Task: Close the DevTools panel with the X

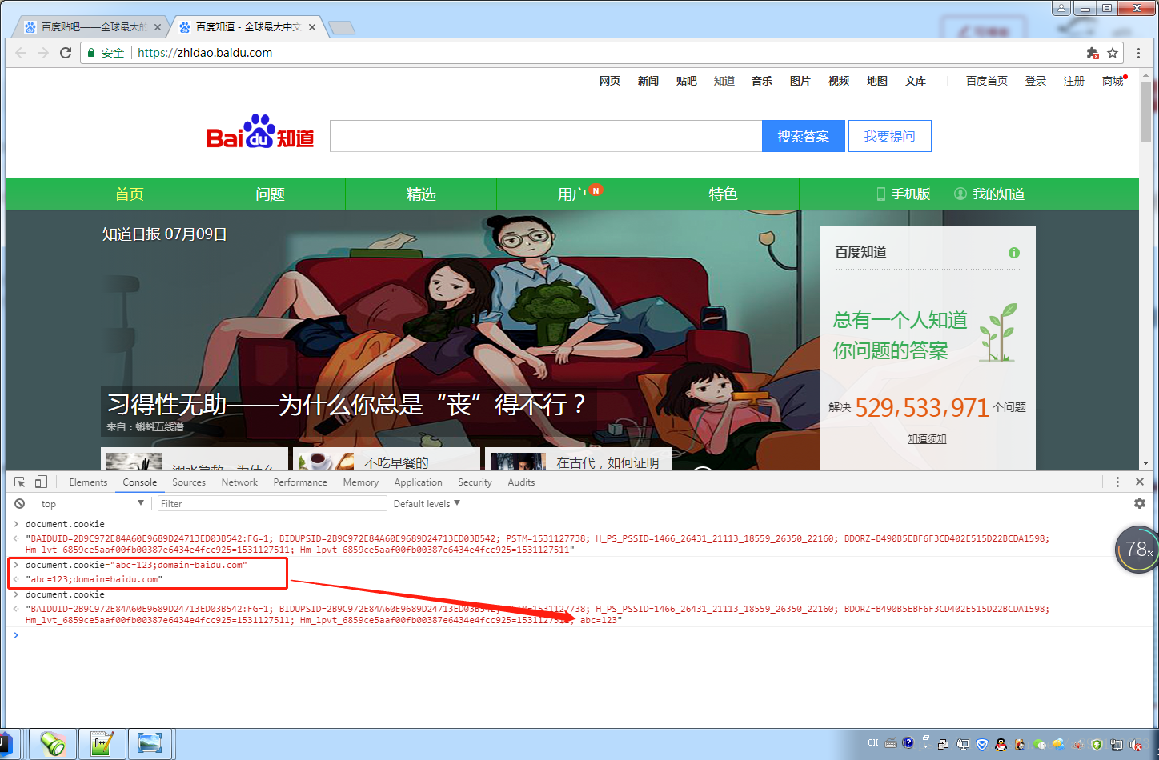Action: [x=1140, y=482]
